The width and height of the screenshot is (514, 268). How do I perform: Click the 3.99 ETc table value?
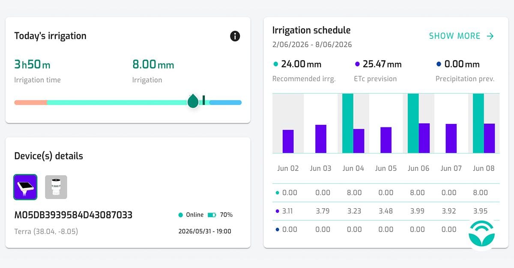[x=417, y=211]
